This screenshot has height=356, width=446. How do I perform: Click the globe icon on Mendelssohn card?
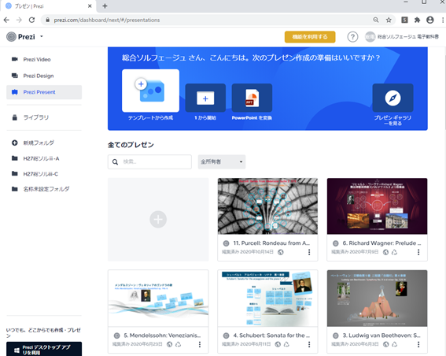(x=170, y=344)
